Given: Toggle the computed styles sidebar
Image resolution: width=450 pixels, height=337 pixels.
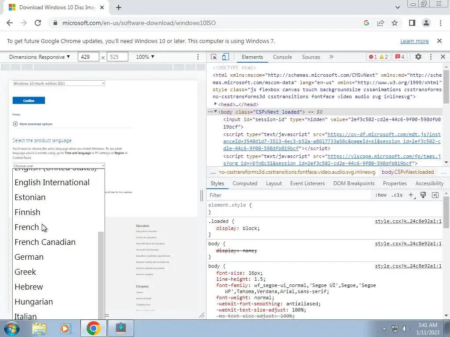Looking at the screenshot, I should click(x=435, y=195).
